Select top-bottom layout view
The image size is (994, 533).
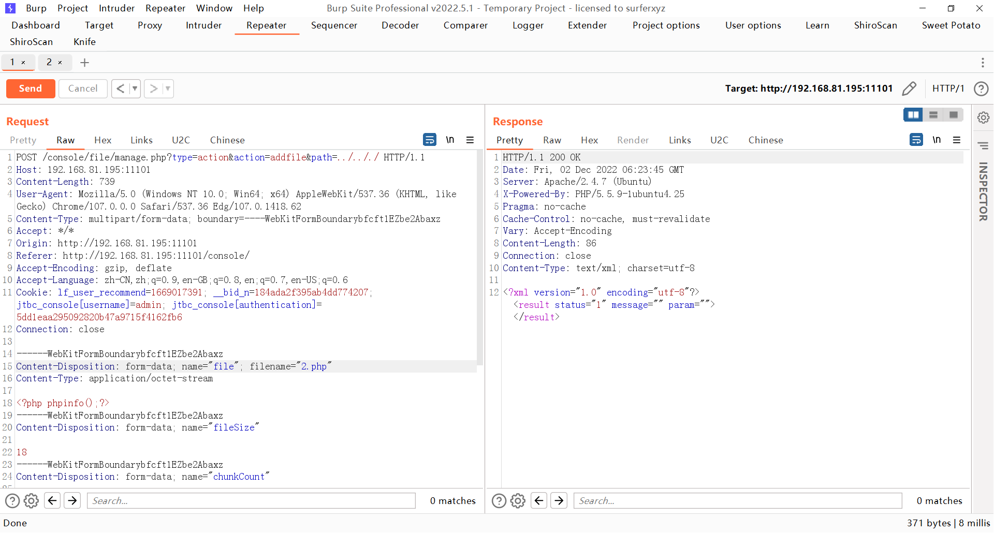[x=933, y=115]
